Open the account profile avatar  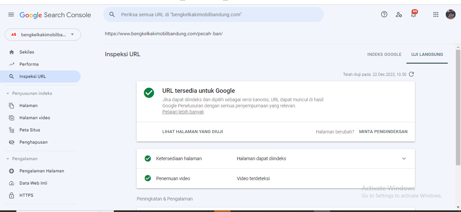point(450,14)
